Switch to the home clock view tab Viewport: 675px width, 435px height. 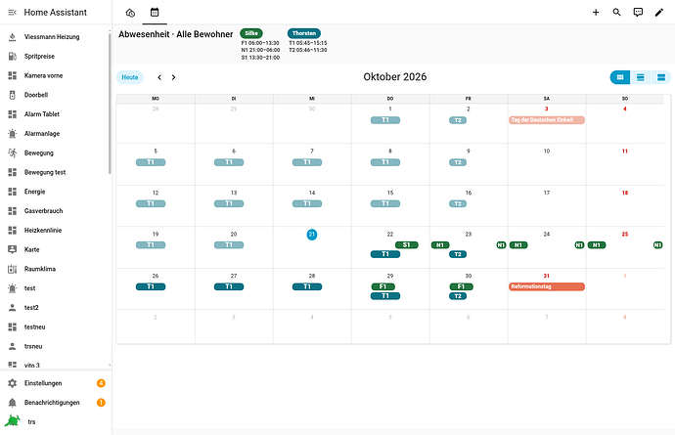click(x=130, y=13)
